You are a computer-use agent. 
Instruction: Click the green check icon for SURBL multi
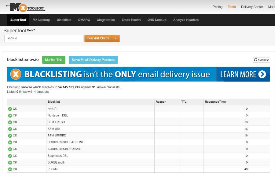[10, 163]
